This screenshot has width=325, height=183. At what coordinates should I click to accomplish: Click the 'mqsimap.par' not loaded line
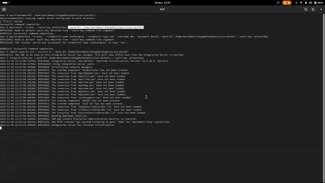(x=62, y=85)
